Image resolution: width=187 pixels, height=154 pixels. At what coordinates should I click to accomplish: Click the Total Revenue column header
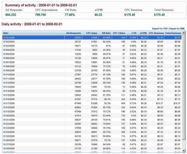tap(173, 33)
